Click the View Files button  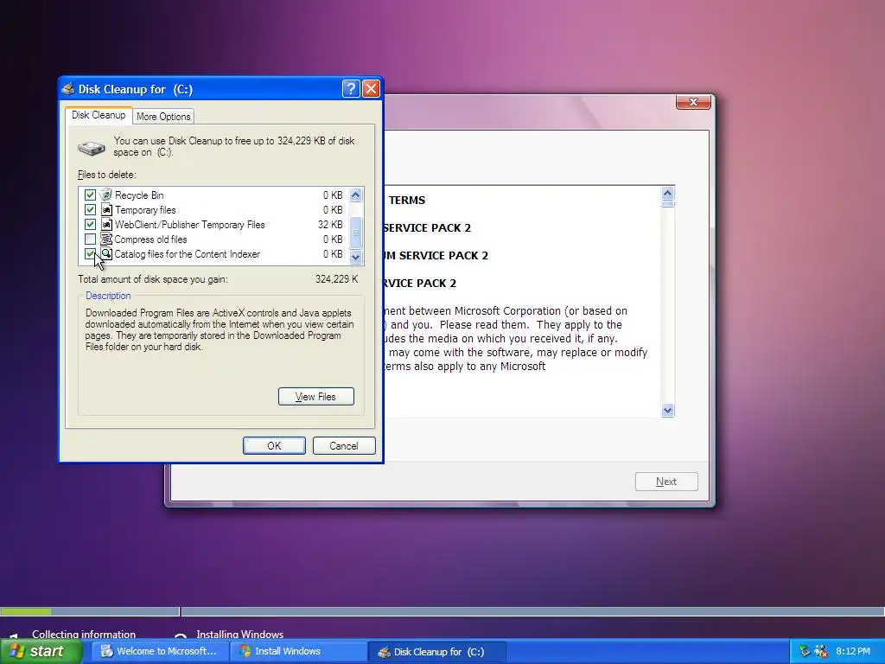tap(316, 396)
